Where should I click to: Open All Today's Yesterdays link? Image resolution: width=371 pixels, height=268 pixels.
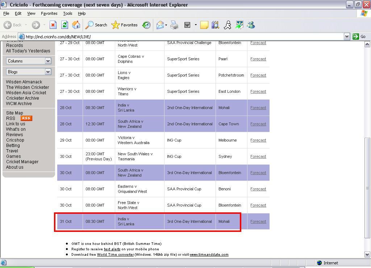coord(28,51)
